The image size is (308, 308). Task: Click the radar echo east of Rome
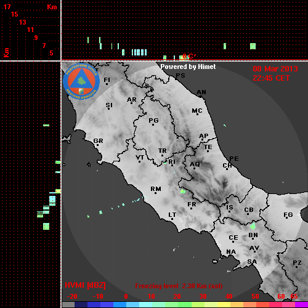[x=183, y=192]
